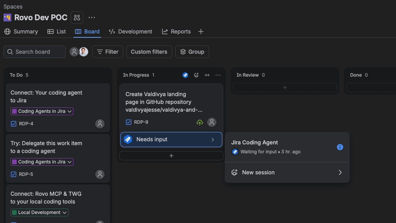The image size is (396, 223).
Task: Create work item in In Progress column
Action: [x=171, y=156]
